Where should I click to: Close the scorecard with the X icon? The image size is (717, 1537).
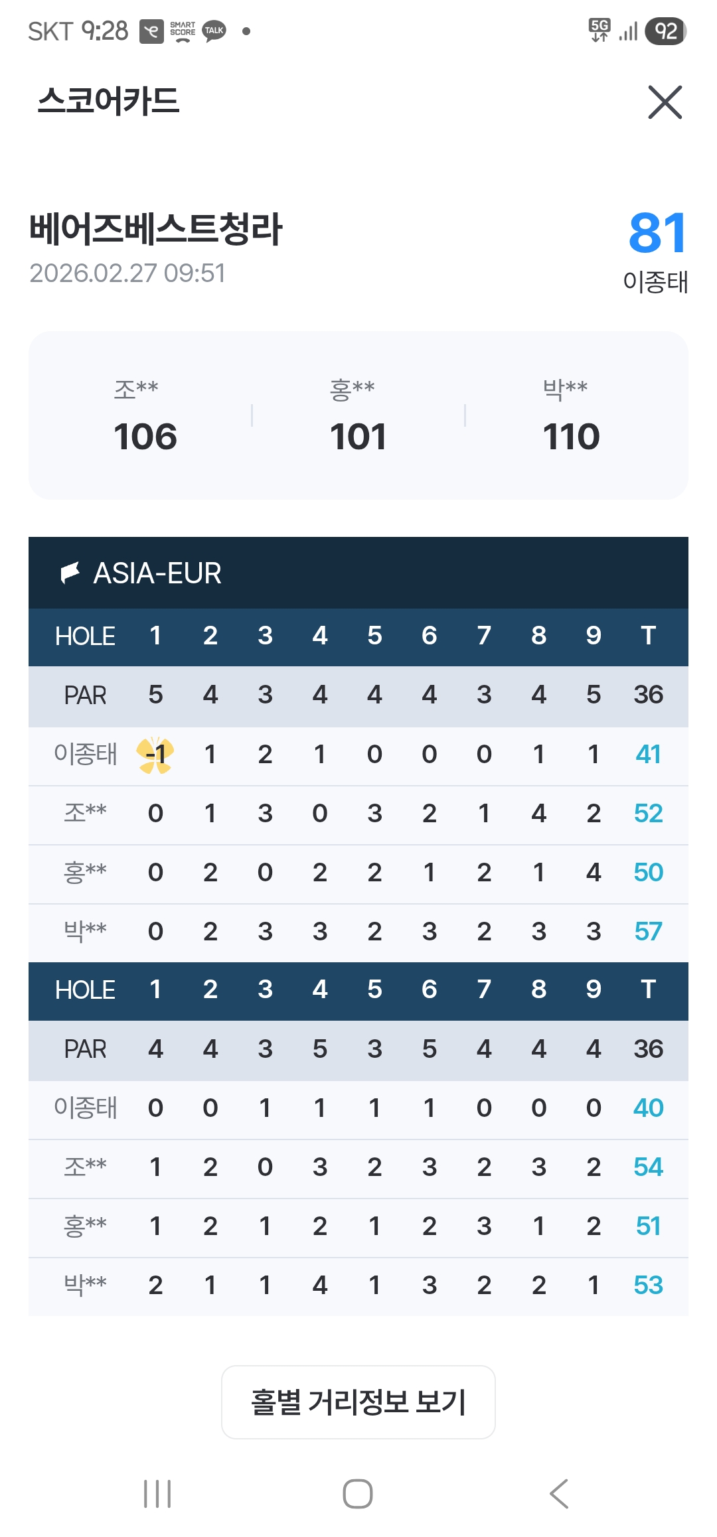(x=665, y=102)
